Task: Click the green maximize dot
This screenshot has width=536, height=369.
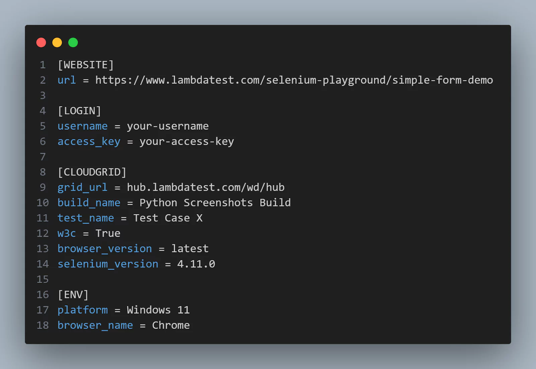Action: pos(73,43)
